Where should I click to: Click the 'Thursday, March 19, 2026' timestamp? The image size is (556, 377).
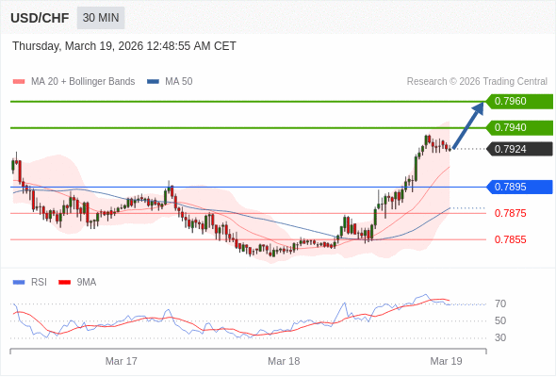coord(124,46)
